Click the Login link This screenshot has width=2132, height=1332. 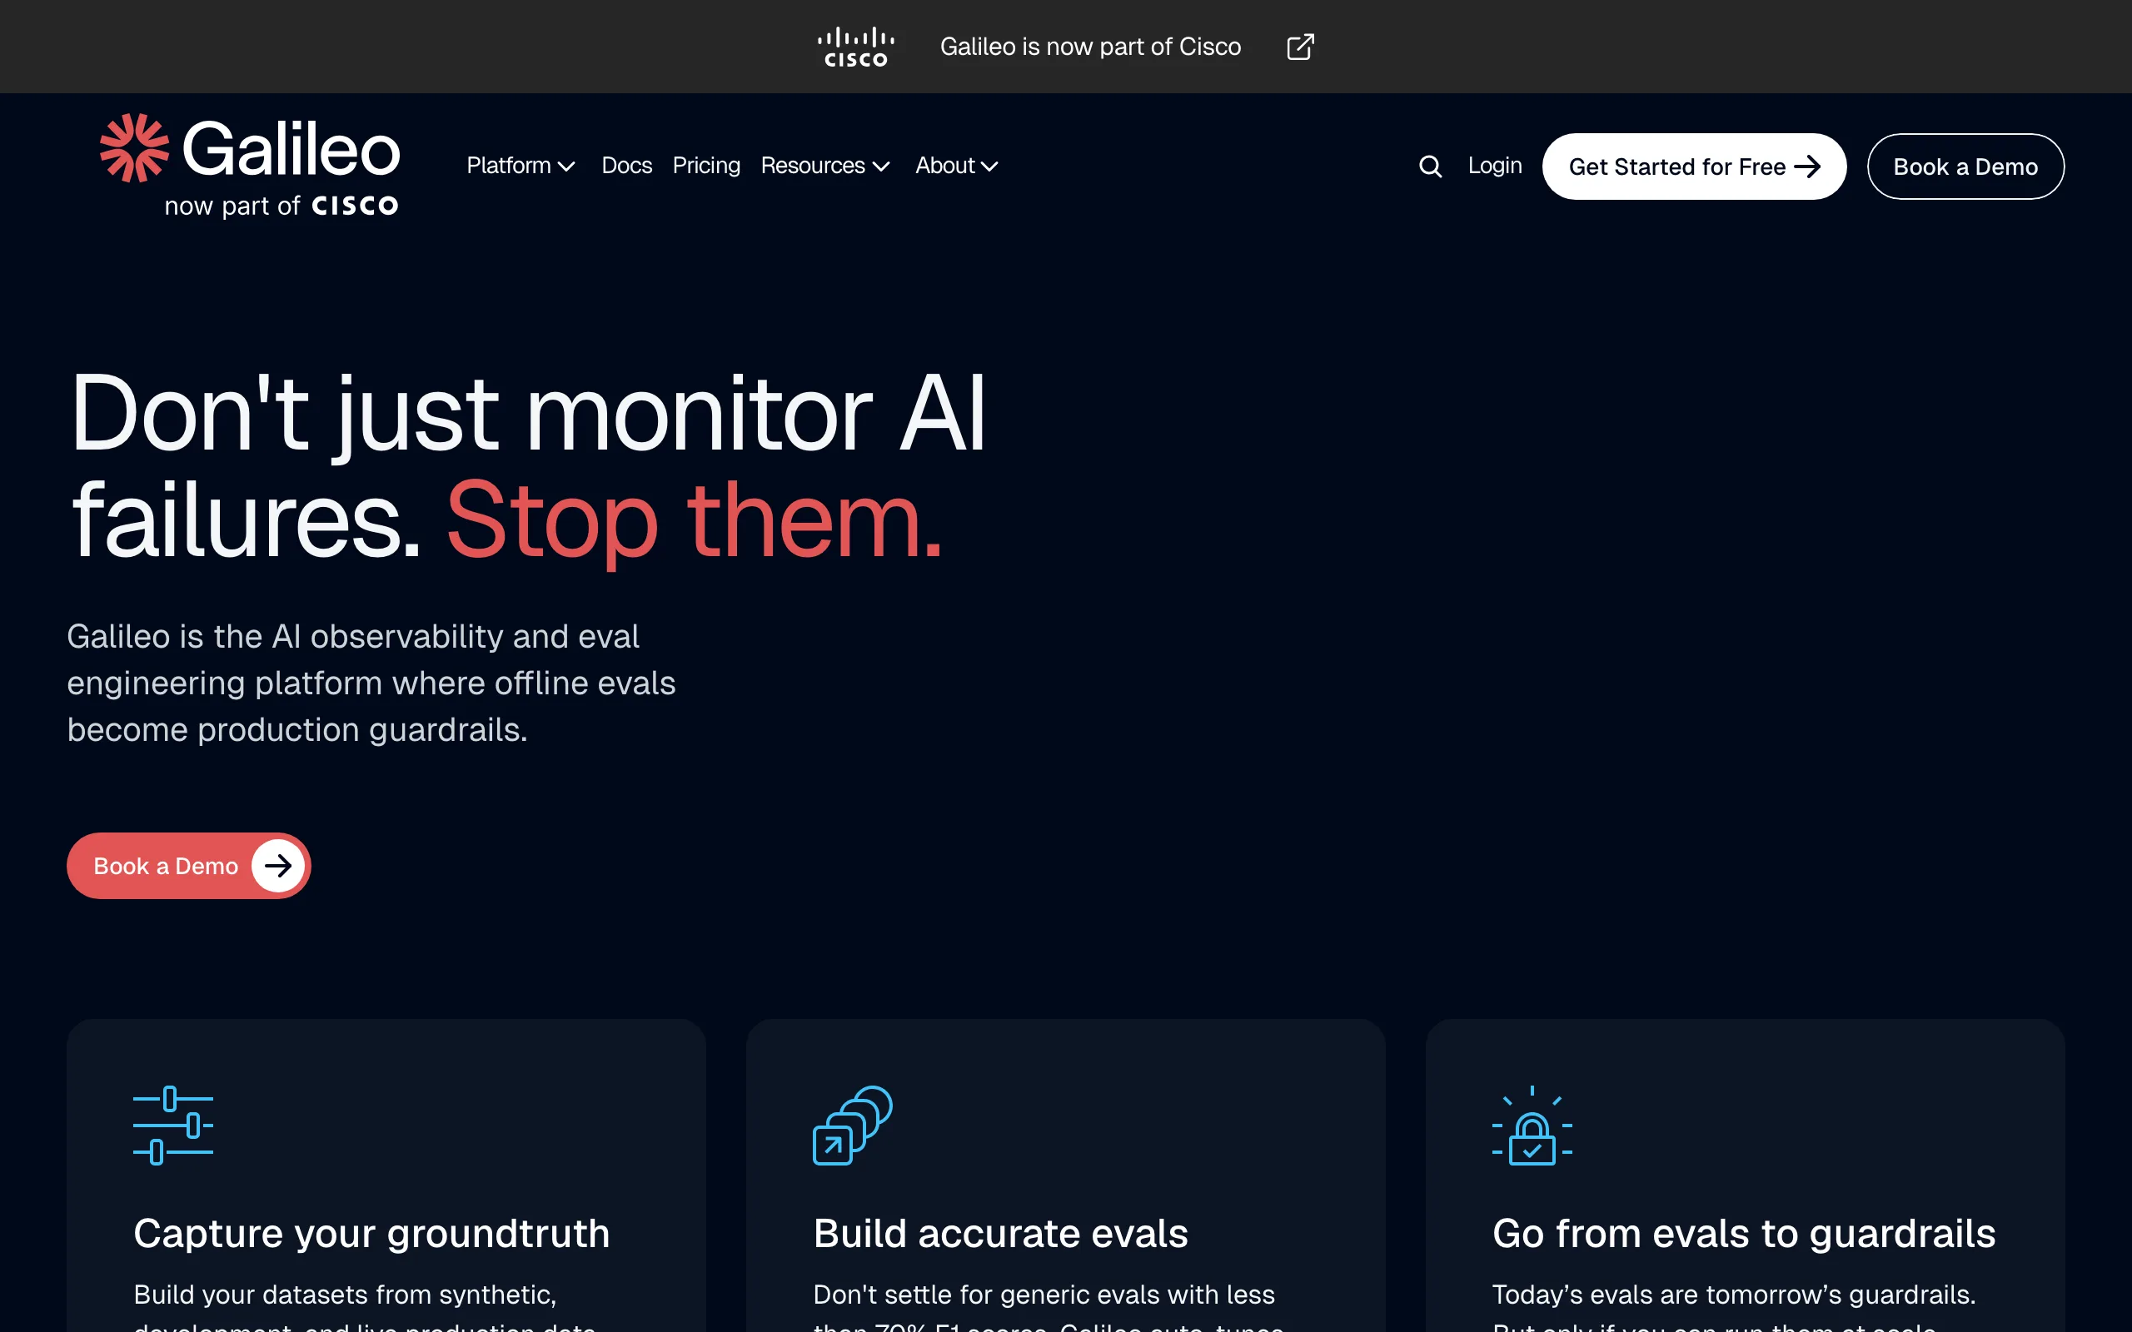pos(1494,166)
